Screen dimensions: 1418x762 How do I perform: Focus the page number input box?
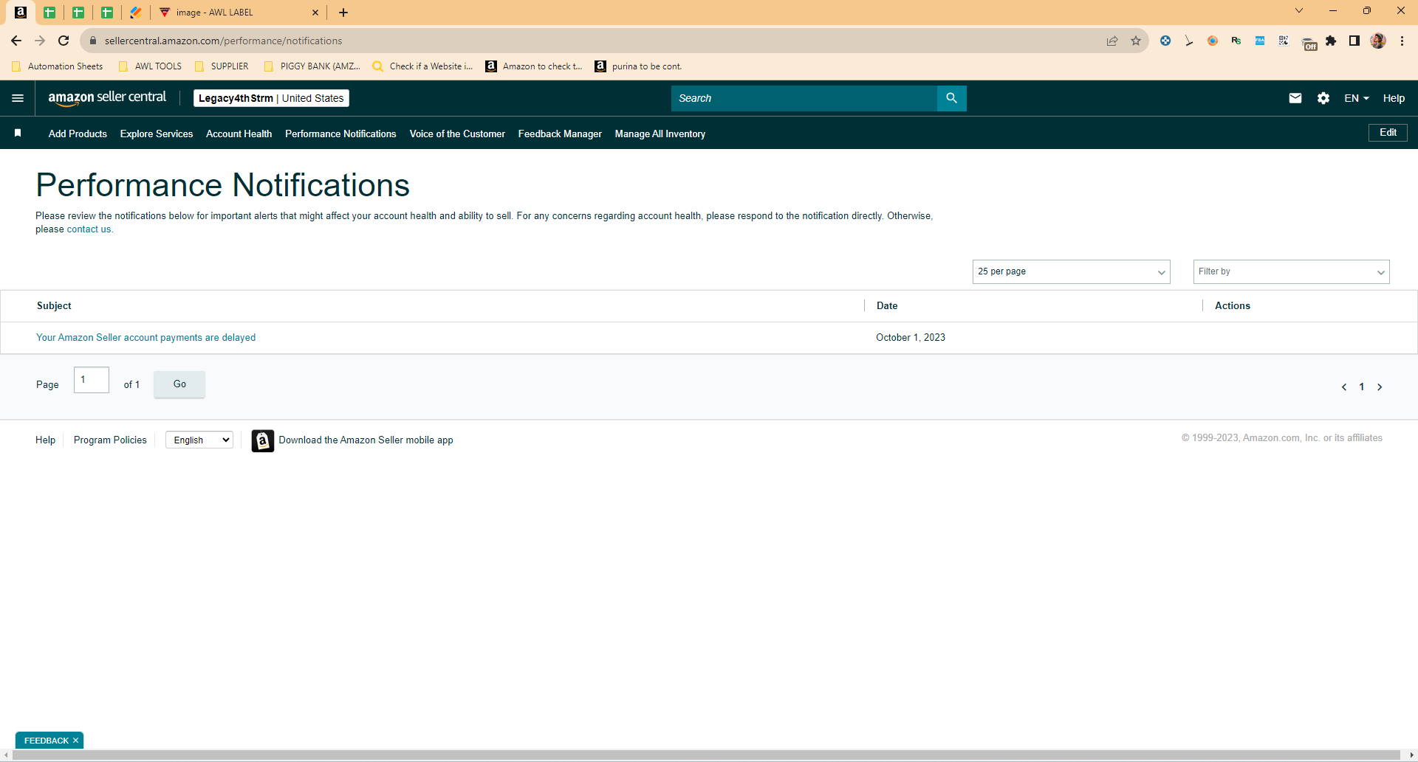pos(92,380)
